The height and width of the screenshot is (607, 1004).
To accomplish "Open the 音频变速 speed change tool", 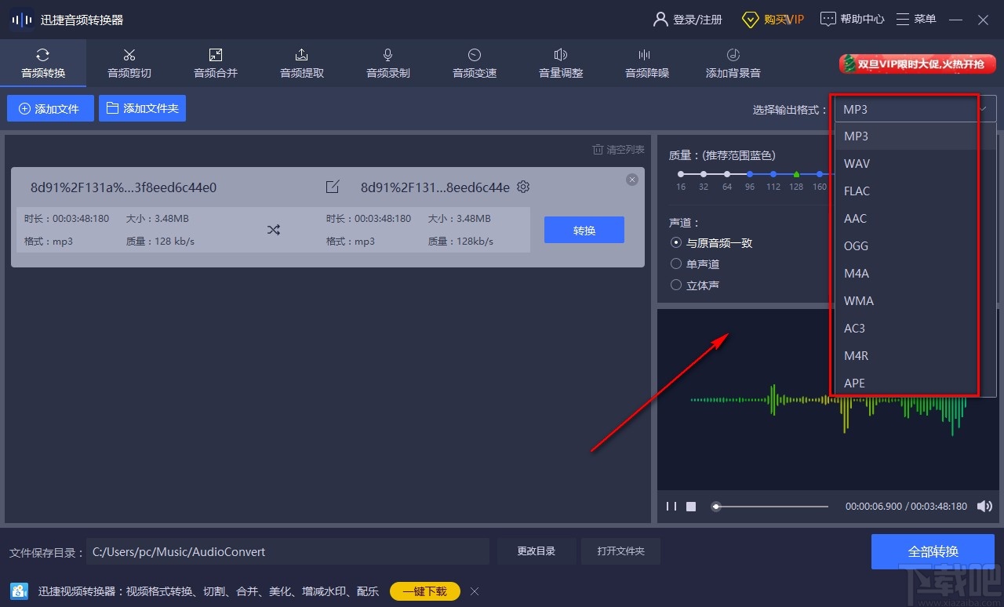I will (x=474, y=63).
